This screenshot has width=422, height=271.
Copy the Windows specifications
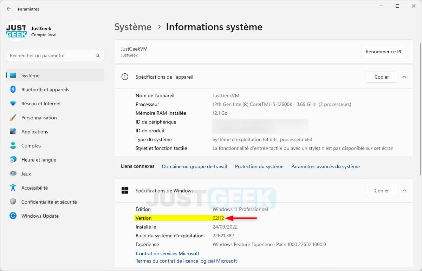(382, 191)
